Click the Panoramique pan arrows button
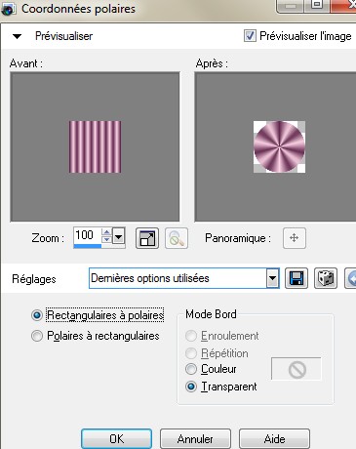 (295, 238)
